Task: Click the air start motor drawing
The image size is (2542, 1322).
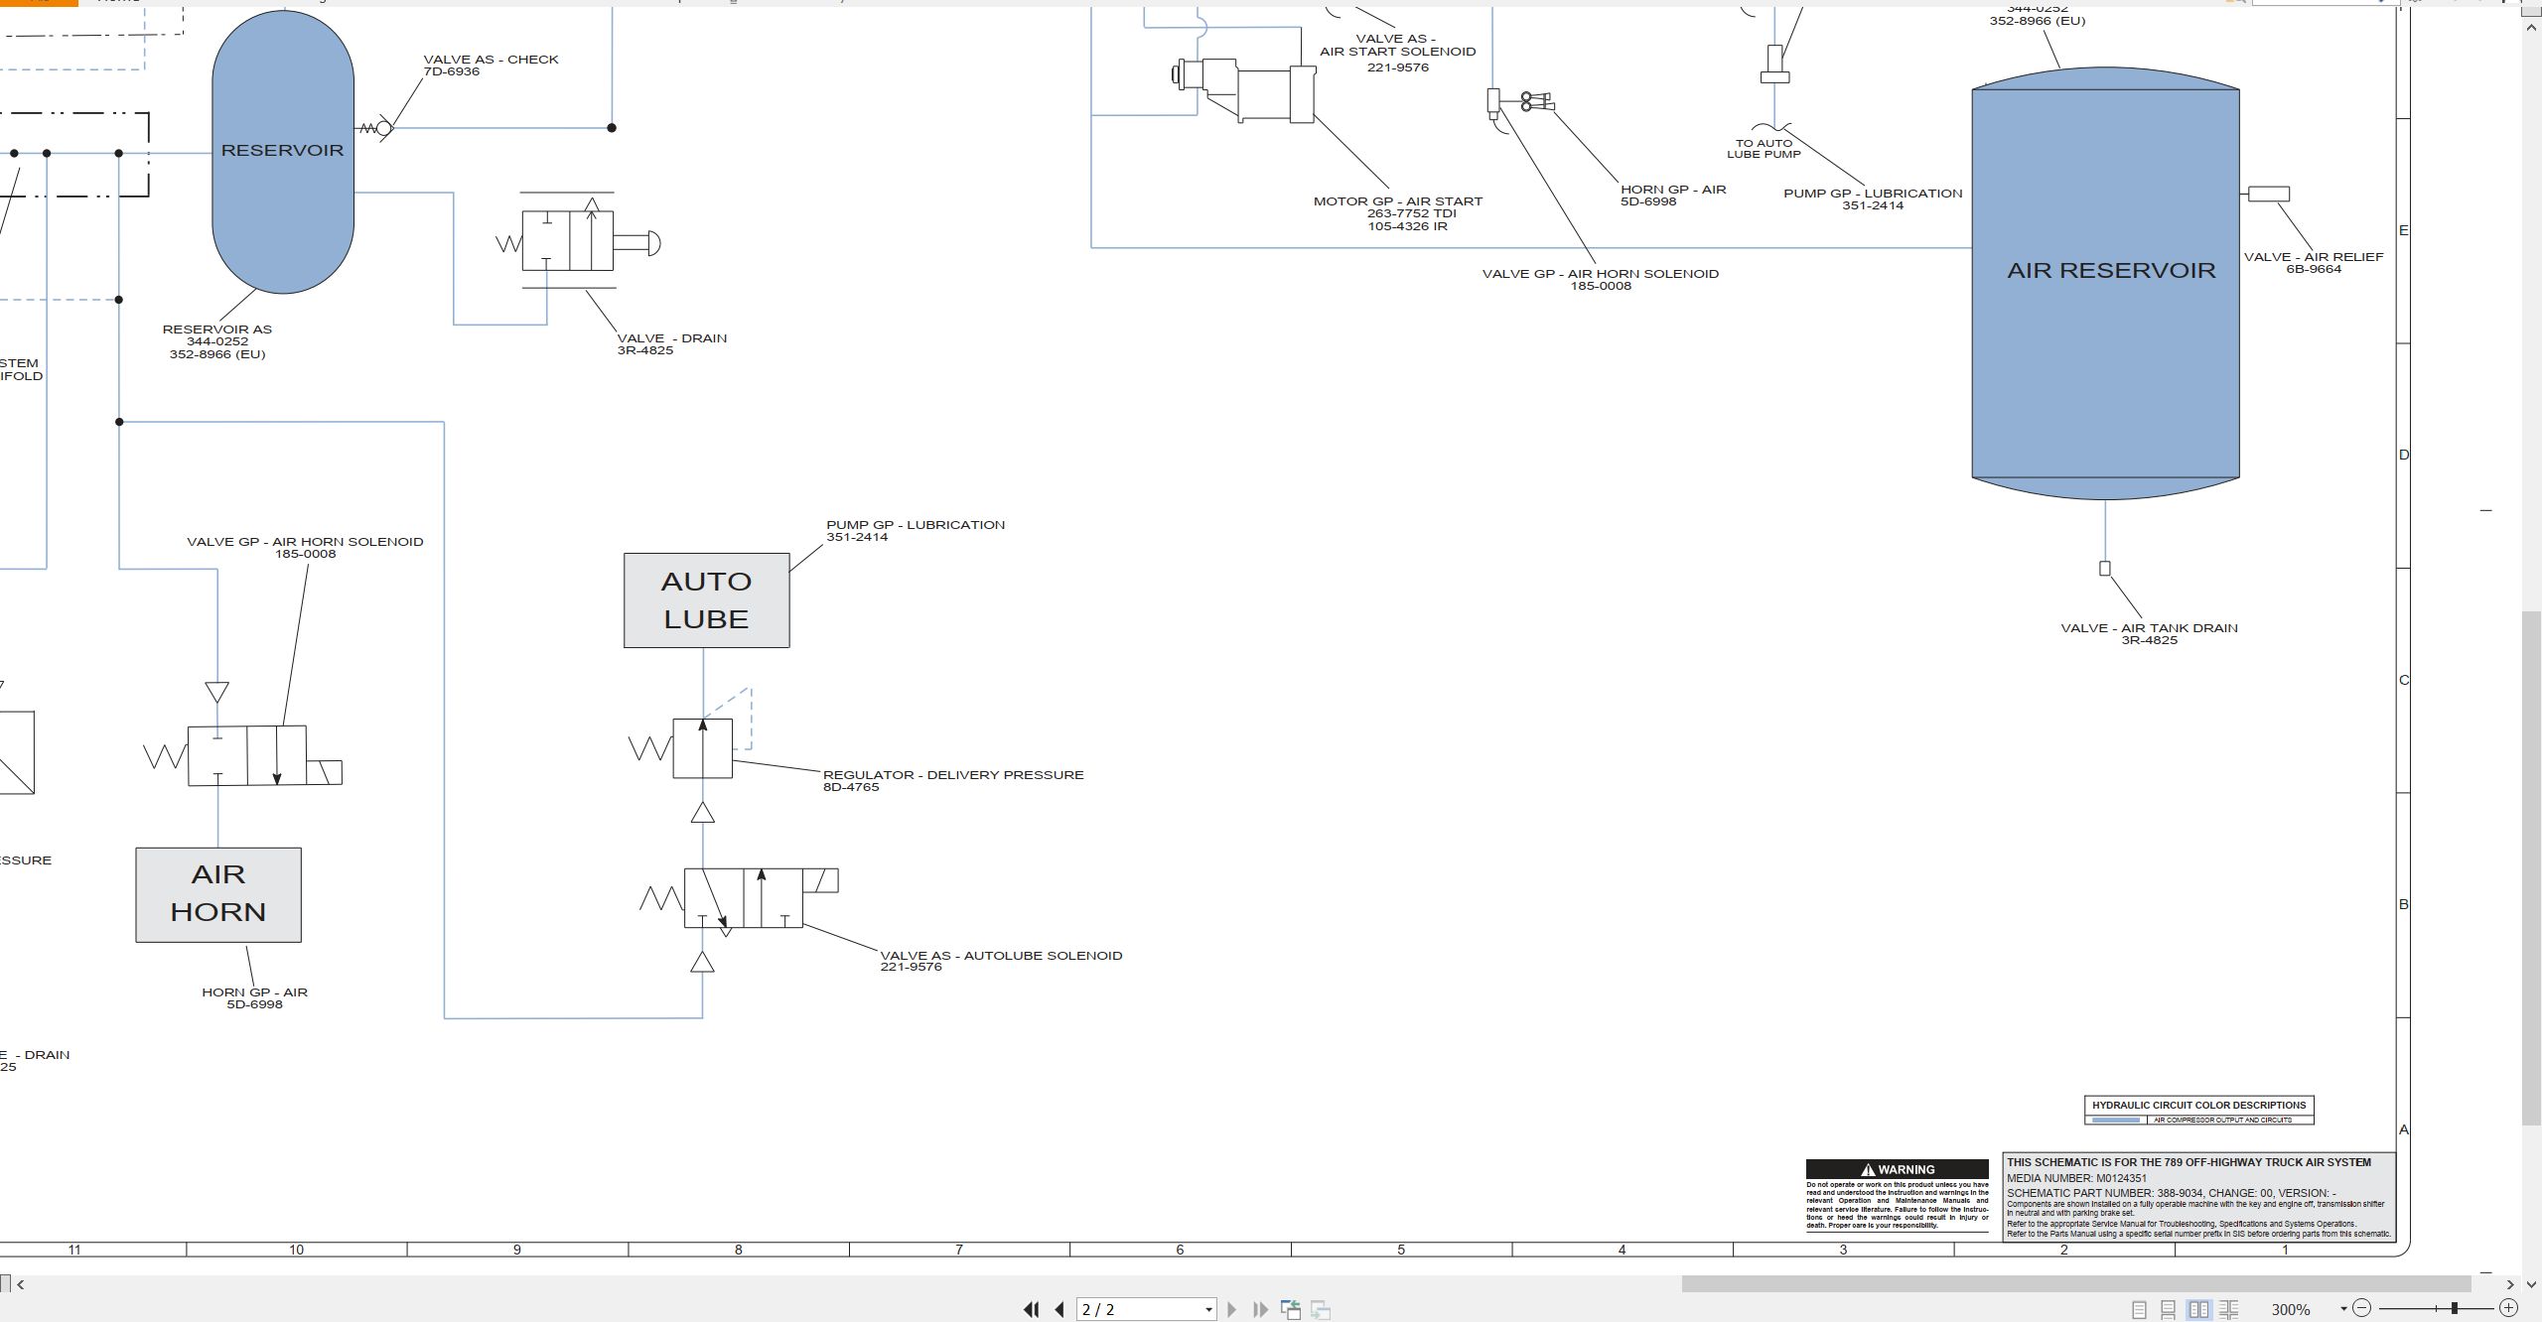Action: (x=1245, y=91)
